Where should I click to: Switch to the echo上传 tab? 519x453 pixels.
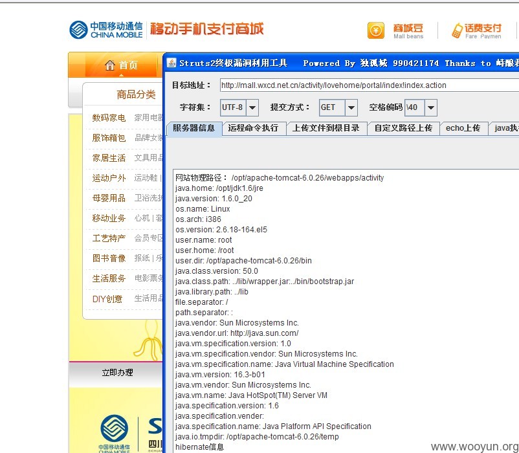point(463,128)
